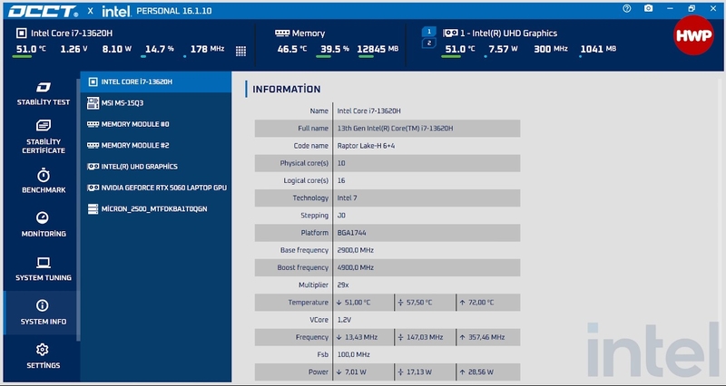Image resolution: width=726 pixels, height=386 pixels.
Task: Select Memory Module #2 entry
Action: pyautogui.click(x=155, y=145)
